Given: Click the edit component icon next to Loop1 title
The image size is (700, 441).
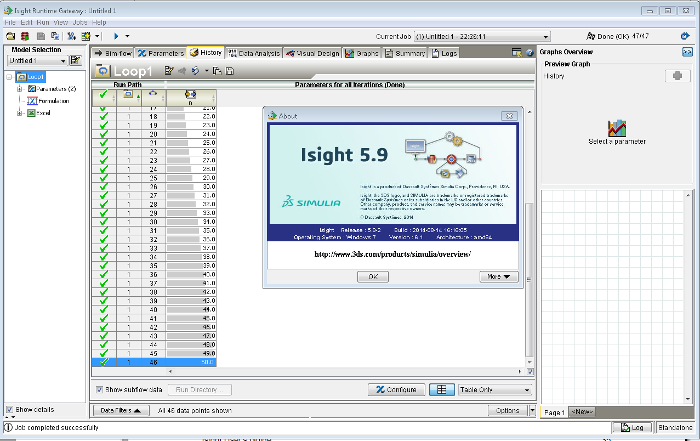Looking at the screenshot, I should (x=169, y=71).
